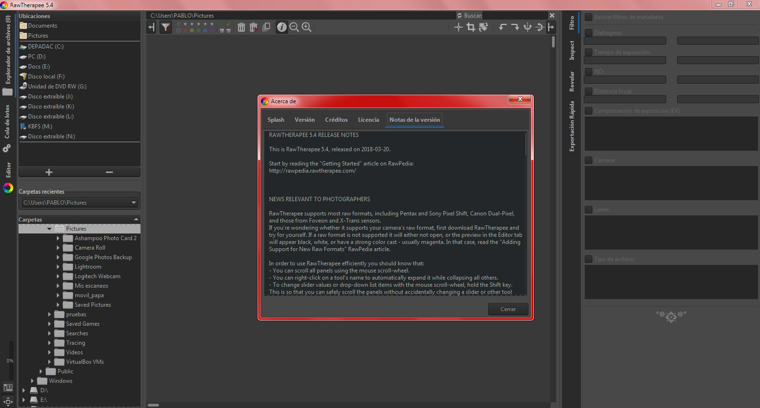The width and height of the screenshot is (760, 408).
Task: Enable Activar filtros de metadatos checkbox
Action: point(589,17)
